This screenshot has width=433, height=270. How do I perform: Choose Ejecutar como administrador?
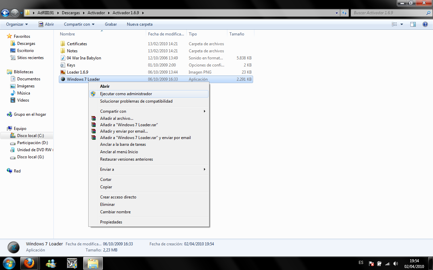(x=149, y=94)
